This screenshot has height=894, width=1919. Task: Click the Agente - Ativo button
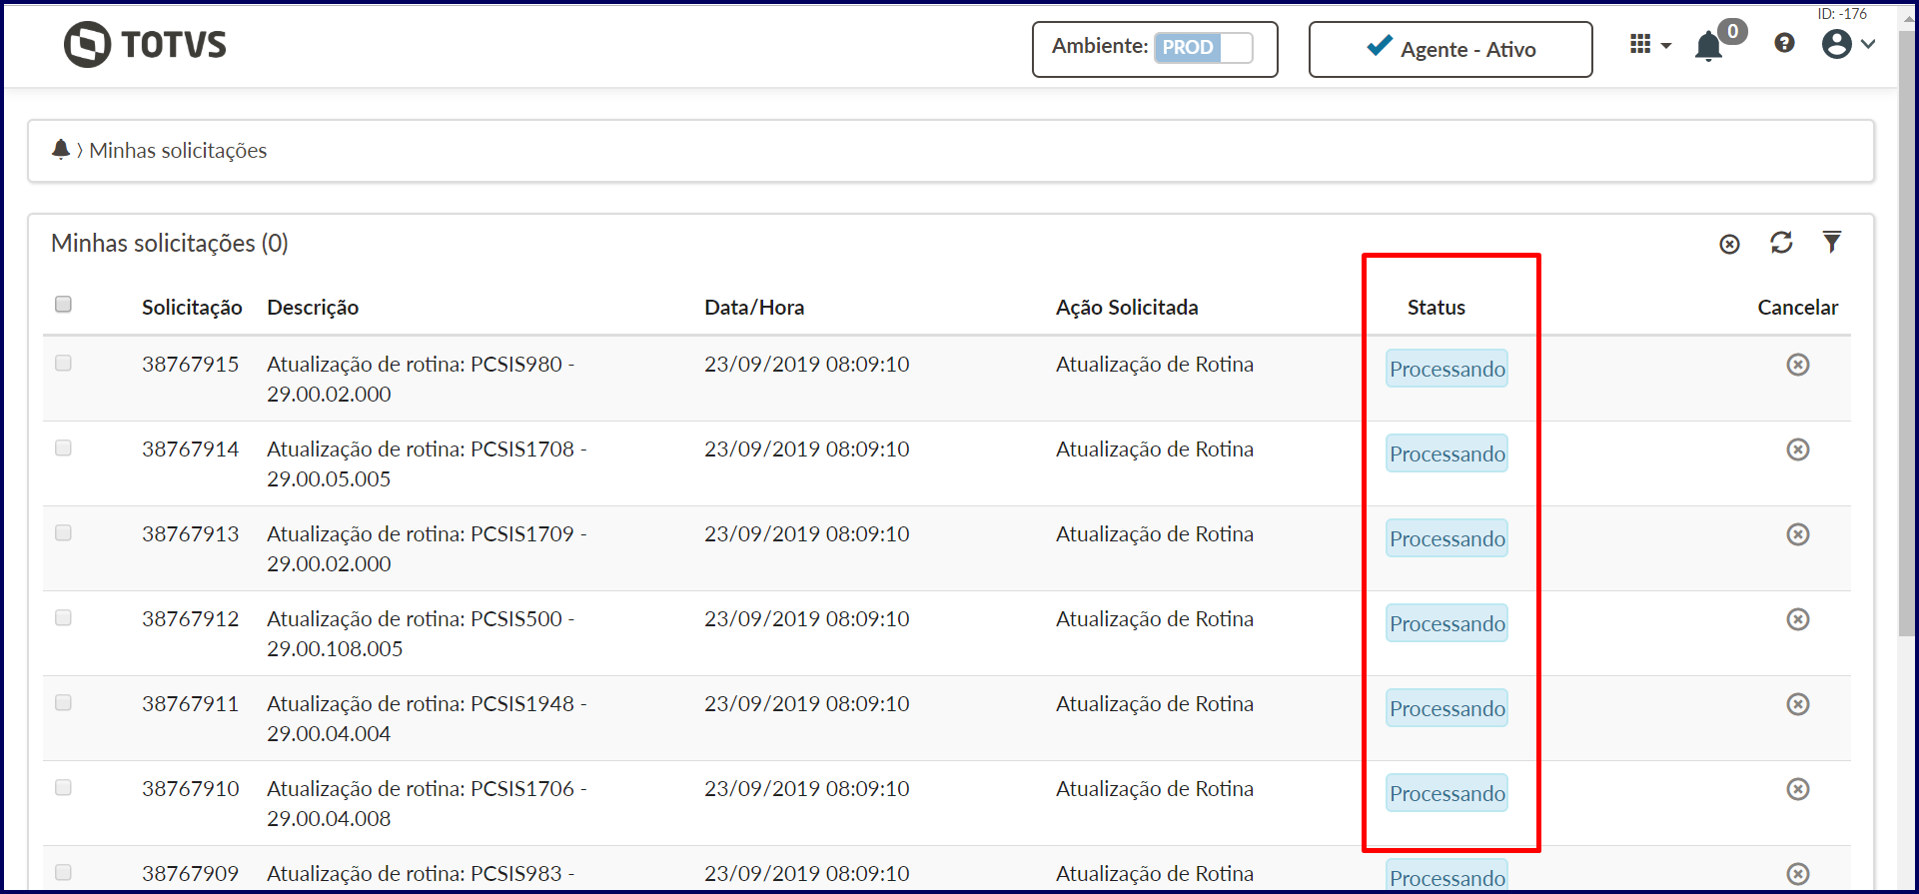[x=1449, y=49]
